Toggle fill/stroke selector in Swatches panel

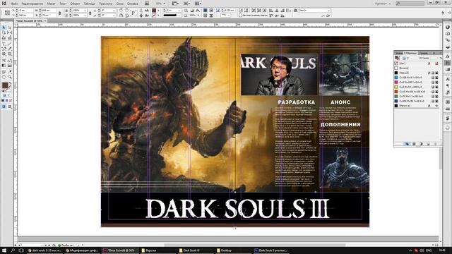tap(398, 58)
